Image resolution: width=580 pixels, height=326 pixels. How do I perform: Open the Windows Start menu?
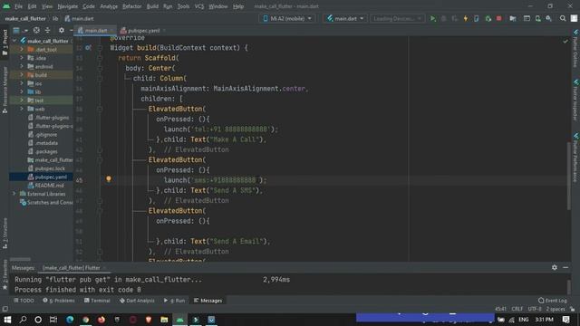click(x=7, y=320)
